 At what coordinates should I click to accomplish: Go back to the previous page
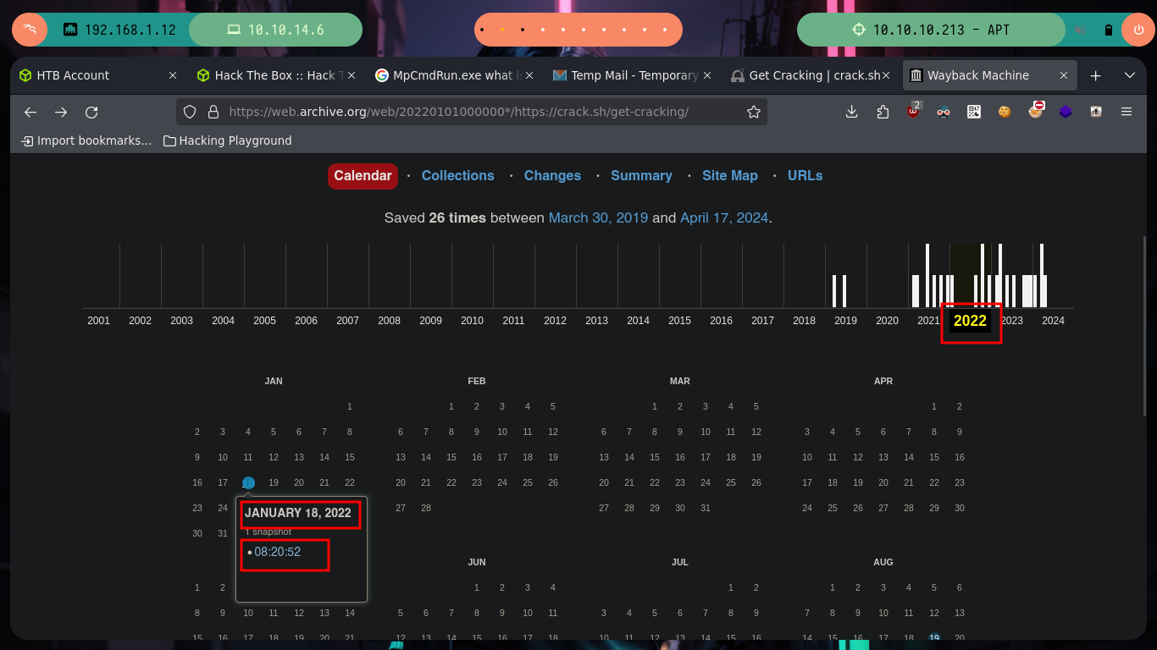click(30, 112)
